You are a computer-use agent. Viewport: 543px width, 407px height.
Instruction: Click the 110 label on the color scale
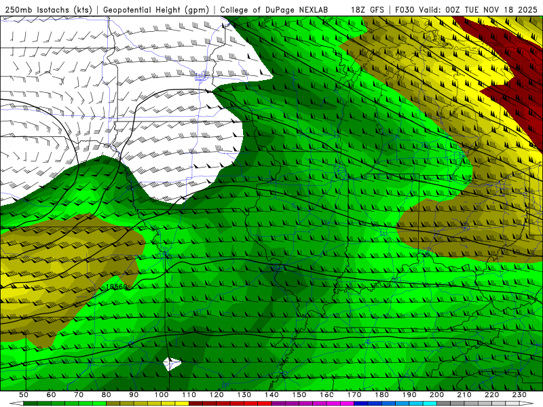pyautogui.click(x=189, y=395)
